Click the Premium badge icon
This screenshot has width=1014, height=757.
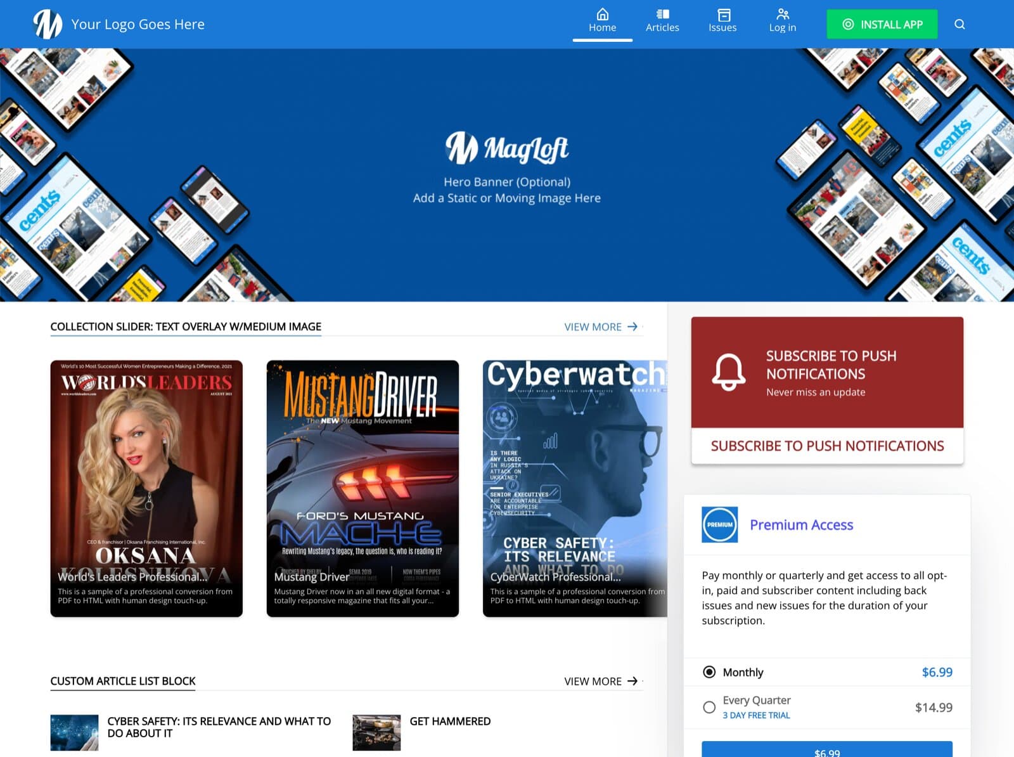pyautogui.click(x=720, y=524)
